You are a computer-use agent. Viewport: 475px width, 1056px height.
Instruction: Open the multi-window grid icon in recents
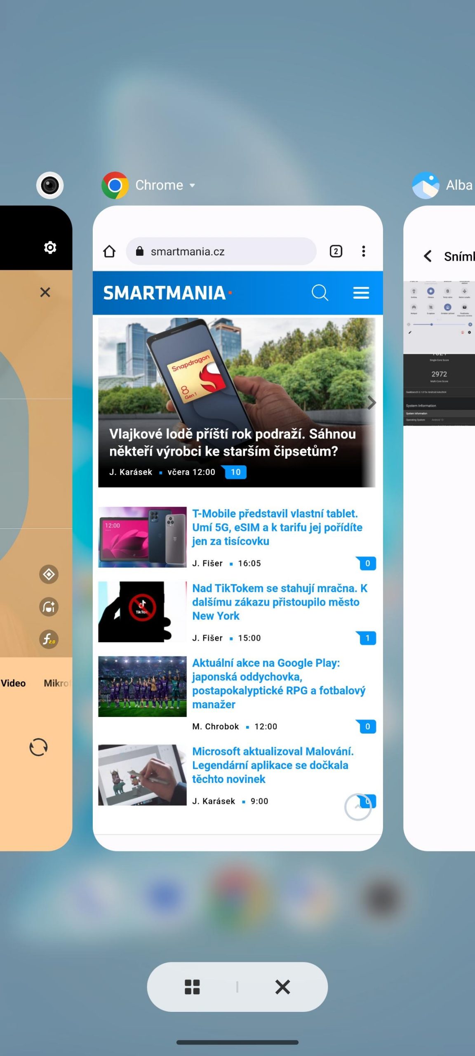[192, 987]
